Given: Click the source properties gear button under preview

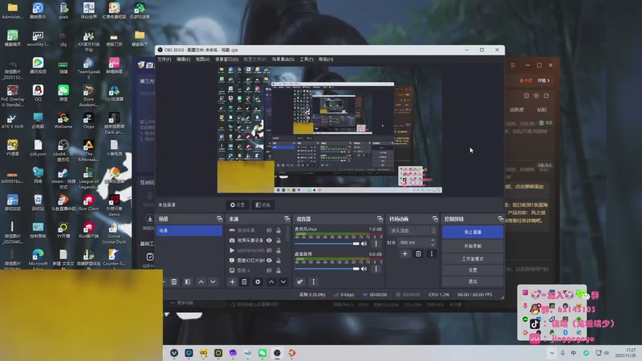Looking at the screenshot, I should (238, 205).
